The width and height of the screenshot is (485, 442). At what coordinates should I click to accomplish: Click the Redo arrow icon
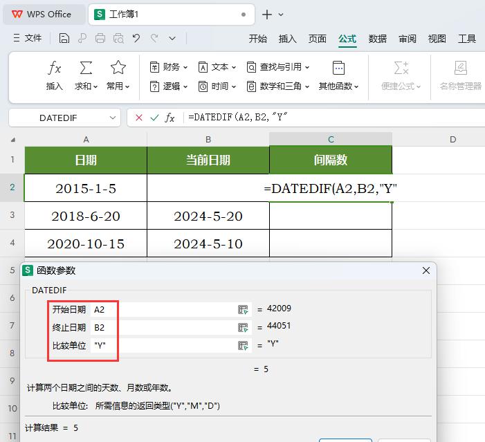[x=154, y=38]
